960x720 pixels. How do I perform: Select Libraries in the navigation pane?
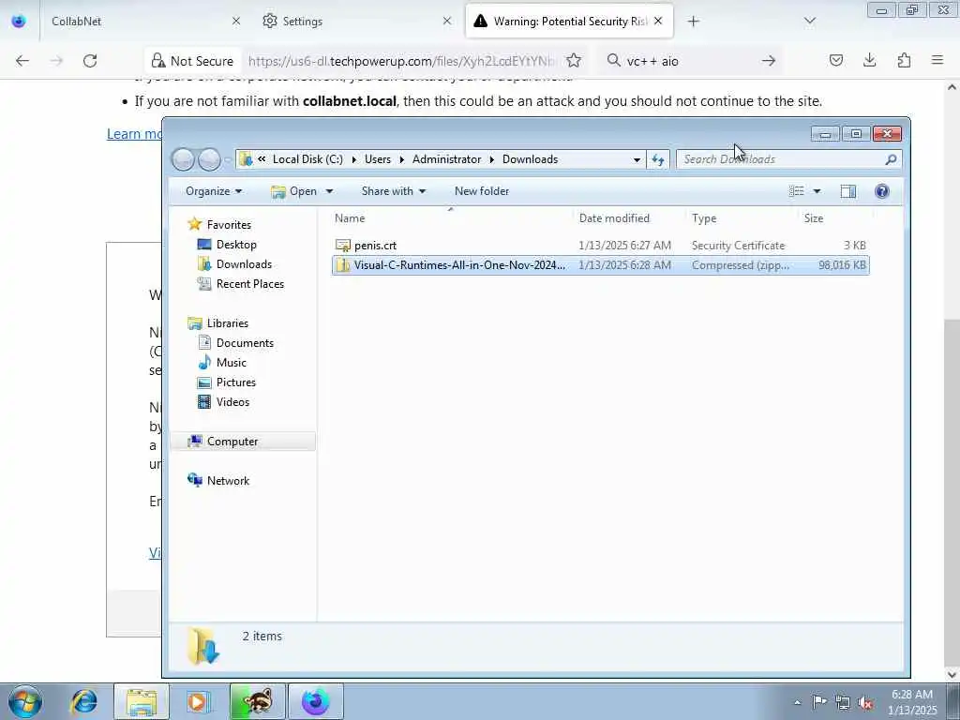(227, 323)
